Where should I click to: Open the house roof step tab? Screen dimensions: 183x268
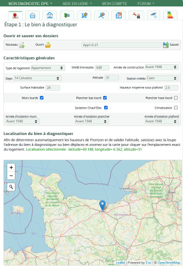pos(50,15)
